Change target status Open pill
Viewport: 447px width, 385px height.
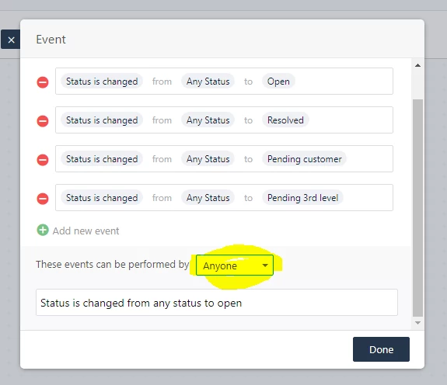[x=278, y=82]
